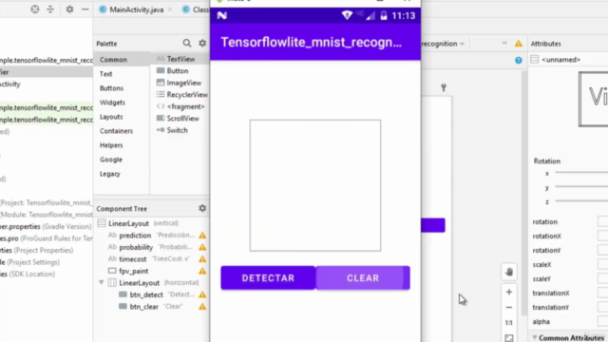Select the ImageView palette item
Image resolution: width=608 pixels, height=342 pixels.
click(179, 83)
